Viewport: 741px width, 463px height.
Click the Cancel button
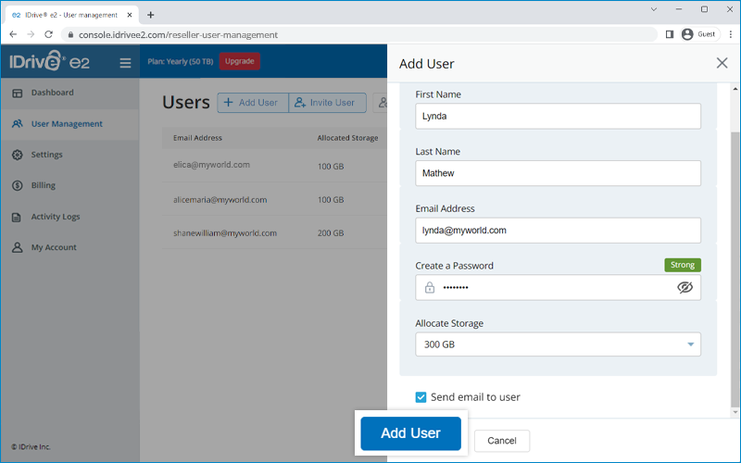[x=501, y=441]
